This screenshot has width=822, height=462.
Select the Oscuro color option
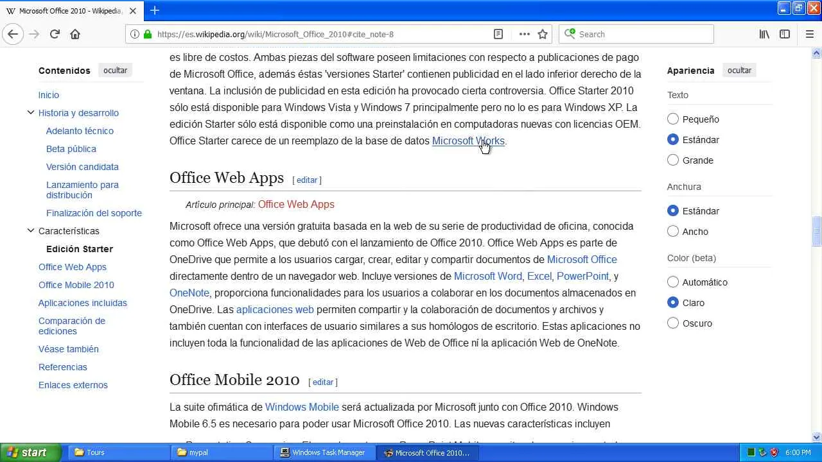[x=673, y=323]
